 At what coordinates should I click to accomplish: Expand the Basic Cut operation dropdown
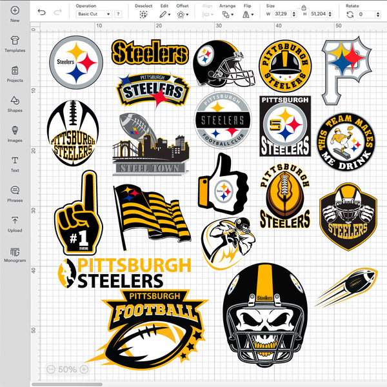coord(94,14)
